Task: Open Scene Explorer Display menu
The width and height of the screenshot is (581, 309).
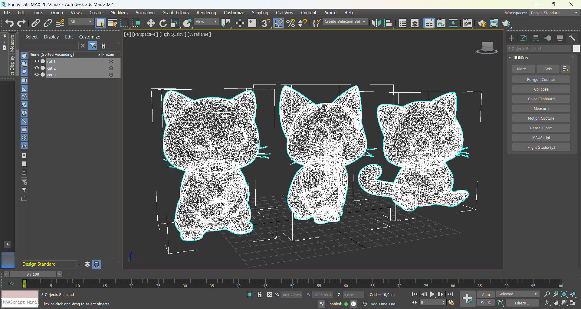Action: point(51,37)
